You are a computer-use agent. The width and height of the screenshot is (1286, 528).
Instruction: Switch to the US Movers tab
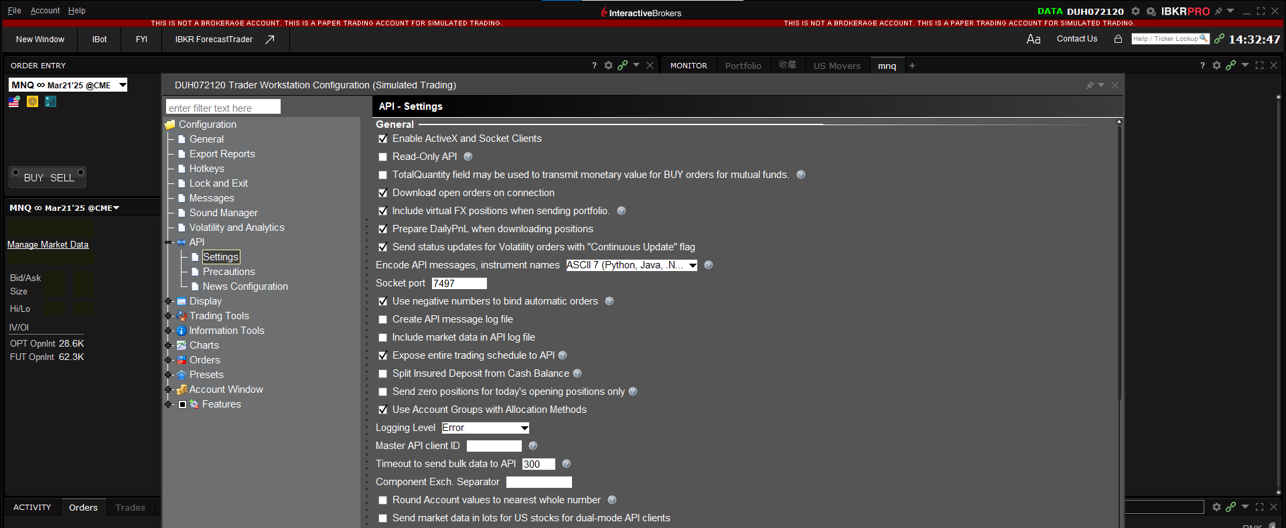pos(837,66)
